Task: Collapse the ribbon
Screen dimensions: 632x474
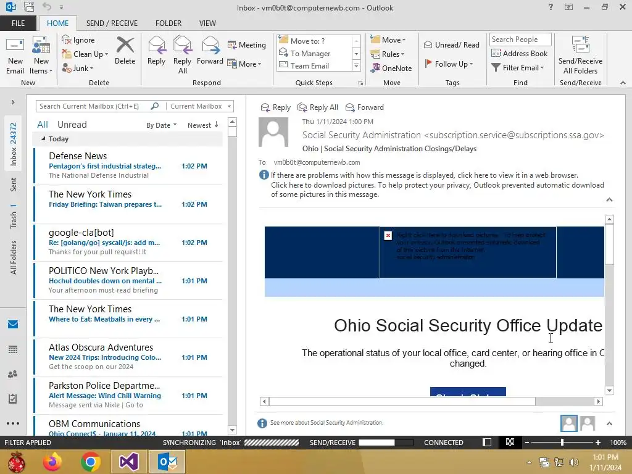Action: [x=623, y=83]
